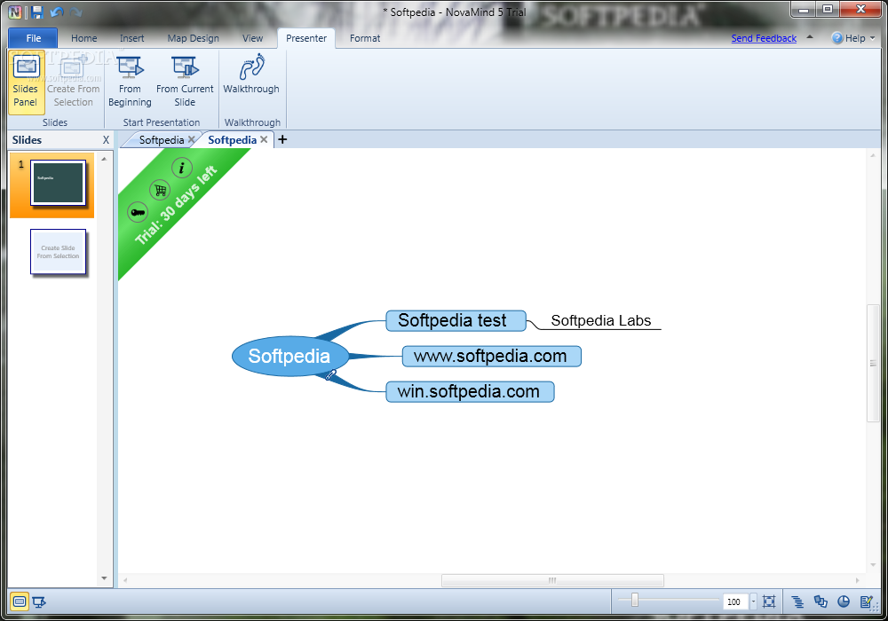This screenshot has height=621, width=888.
Task: Open the zoom percentage dropdown arrow
Action: 753,601
